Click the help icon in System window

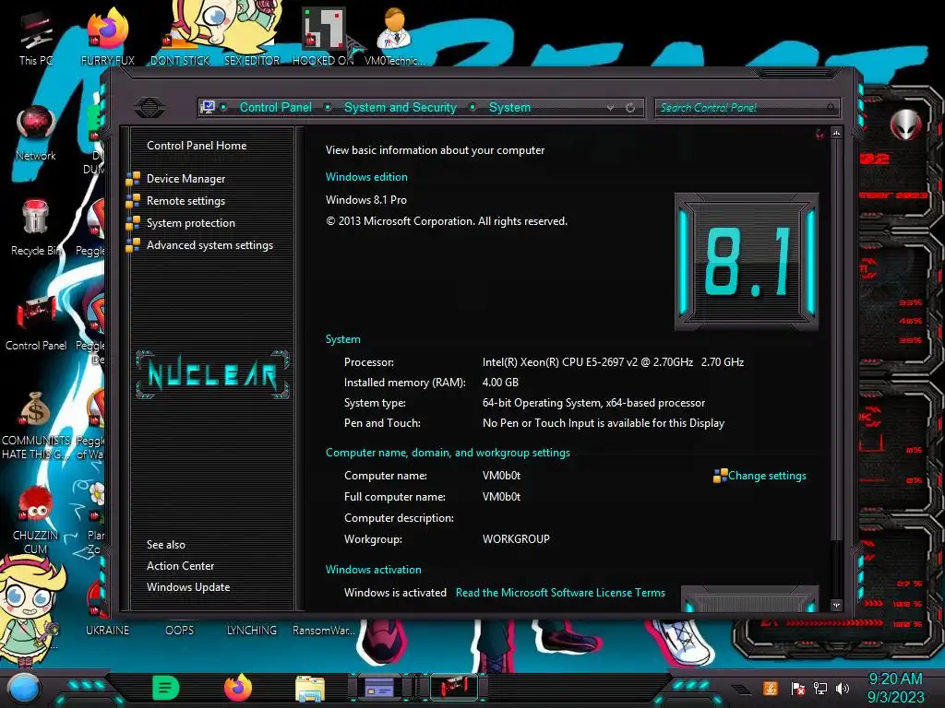[x=819, y=134]
